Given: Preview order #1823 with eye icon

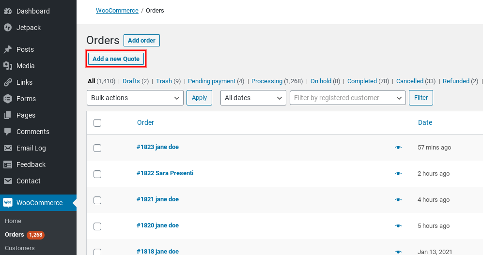Looking at the screenshot, I should (398, 148).
